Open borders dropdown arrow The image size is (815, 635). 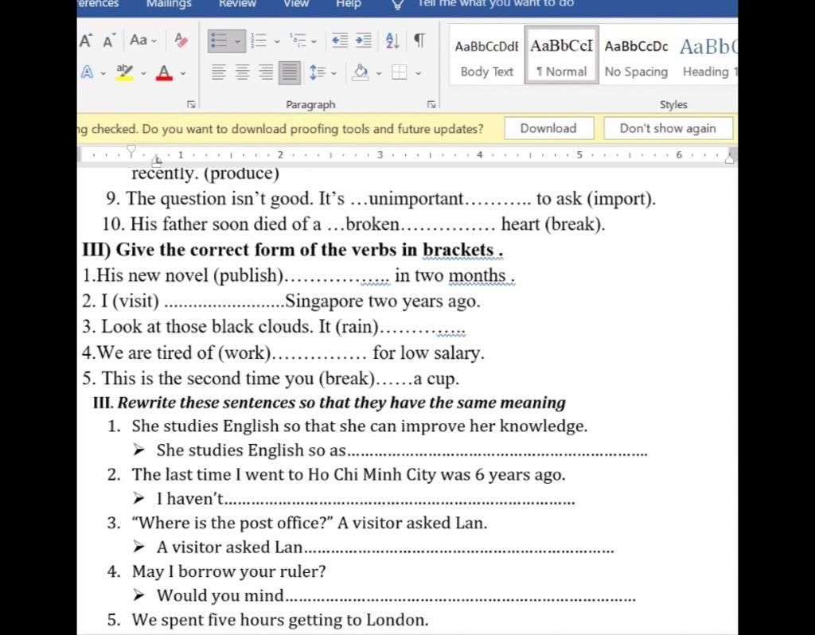(418, 73)
